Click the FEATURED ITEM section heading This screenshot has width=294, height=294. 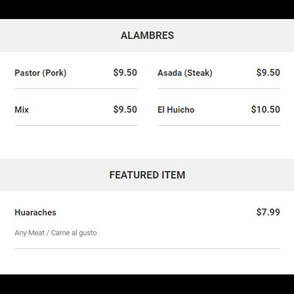pyautogui.click(x=147, y=175)
